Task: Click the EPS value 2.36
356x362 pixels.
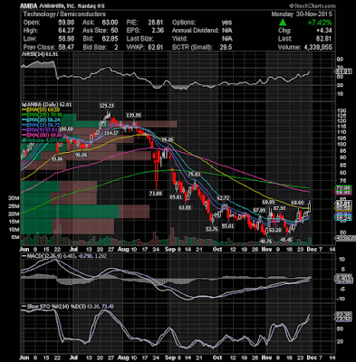Action: click(158, 31)
